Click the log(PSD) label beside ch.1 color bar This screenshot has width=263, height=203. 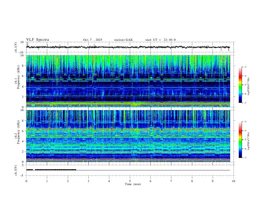(249, 86)
